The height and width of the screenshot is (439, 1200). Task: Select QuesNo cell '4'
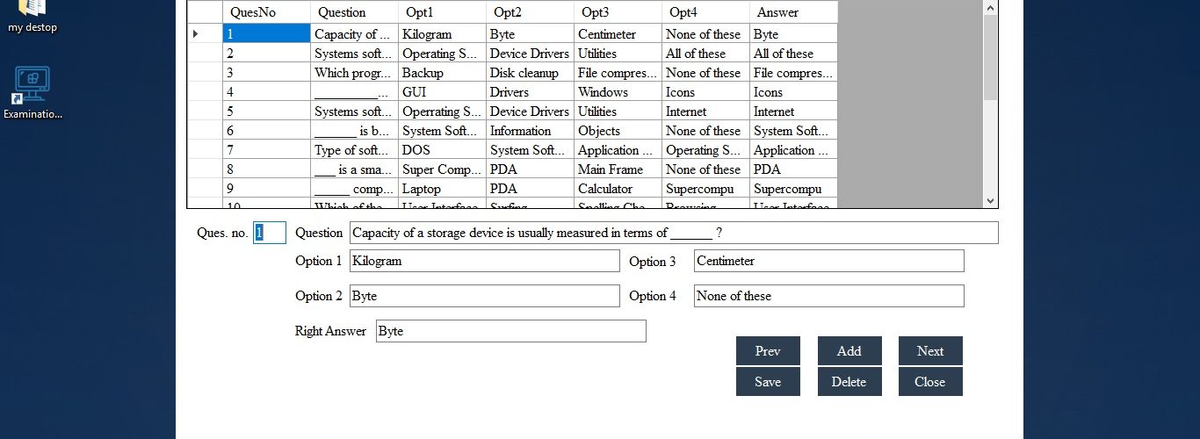[x=266, y=92]
